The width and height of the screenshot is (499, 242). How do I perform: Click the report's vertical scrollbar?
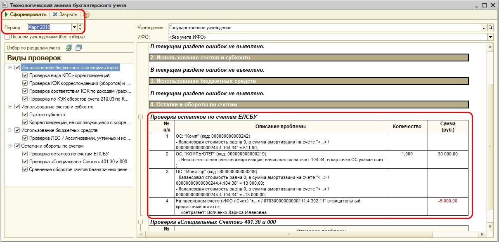pyautogui.click(x=491, y=137)
